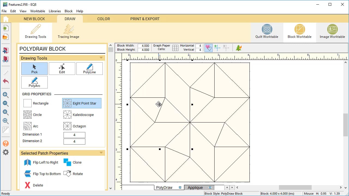Open the Libraries menu
This screenshot has width=349, height=196.
(x=55, y=11)
